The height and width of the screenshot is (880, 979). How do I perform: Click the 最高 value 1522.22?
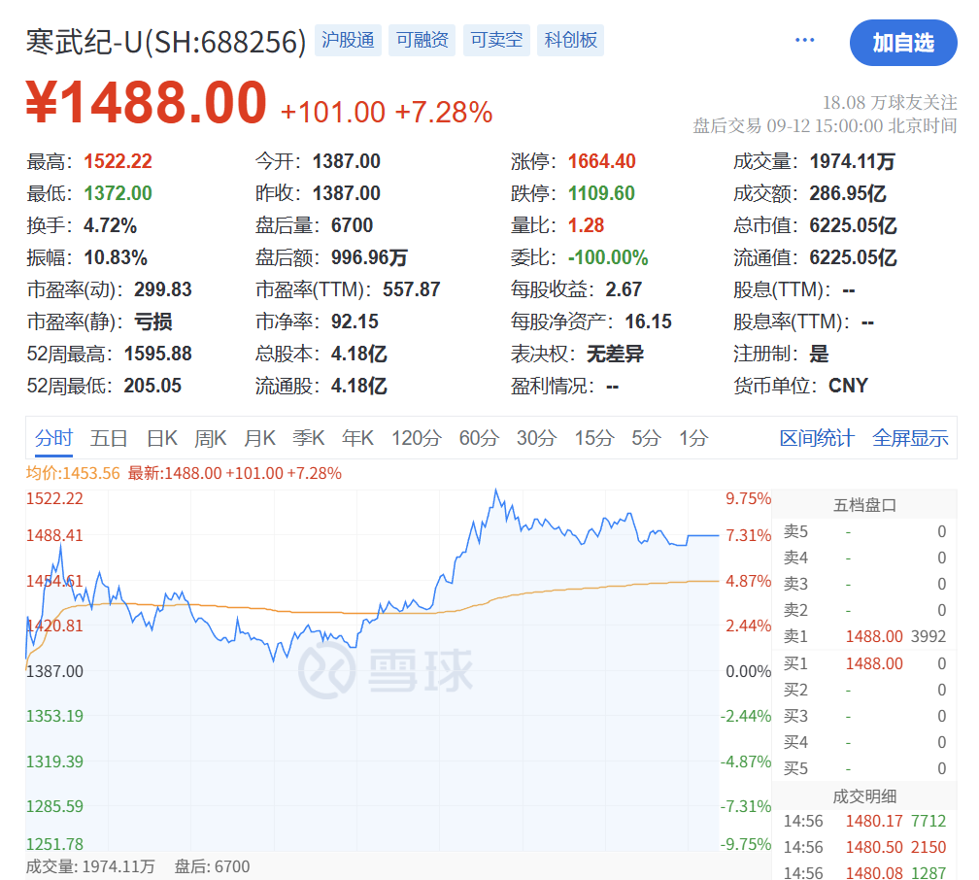(x=118, y=162)
